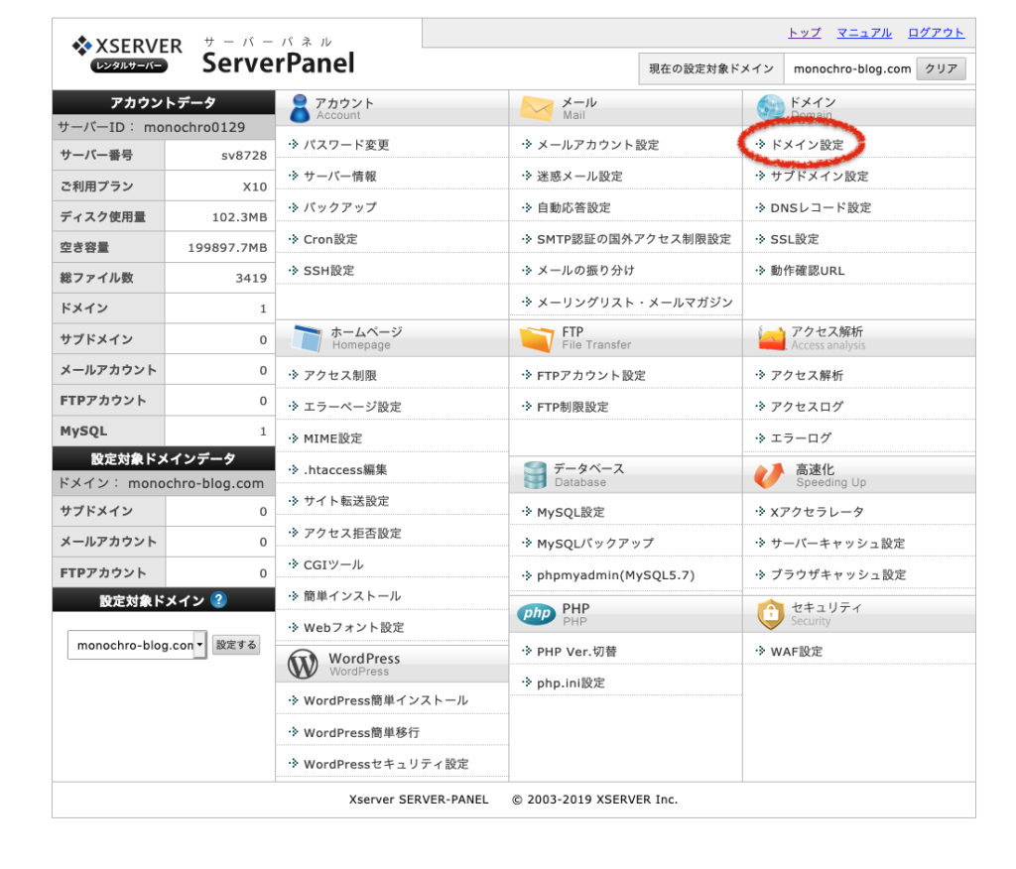This screenshot has height=869, width=1016.
Task: Open the target domain dropdown
Action: pos(137,645)
